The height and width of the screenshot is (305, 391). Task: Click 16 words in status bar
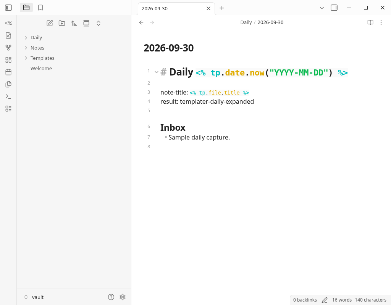(x=342, y=300)
